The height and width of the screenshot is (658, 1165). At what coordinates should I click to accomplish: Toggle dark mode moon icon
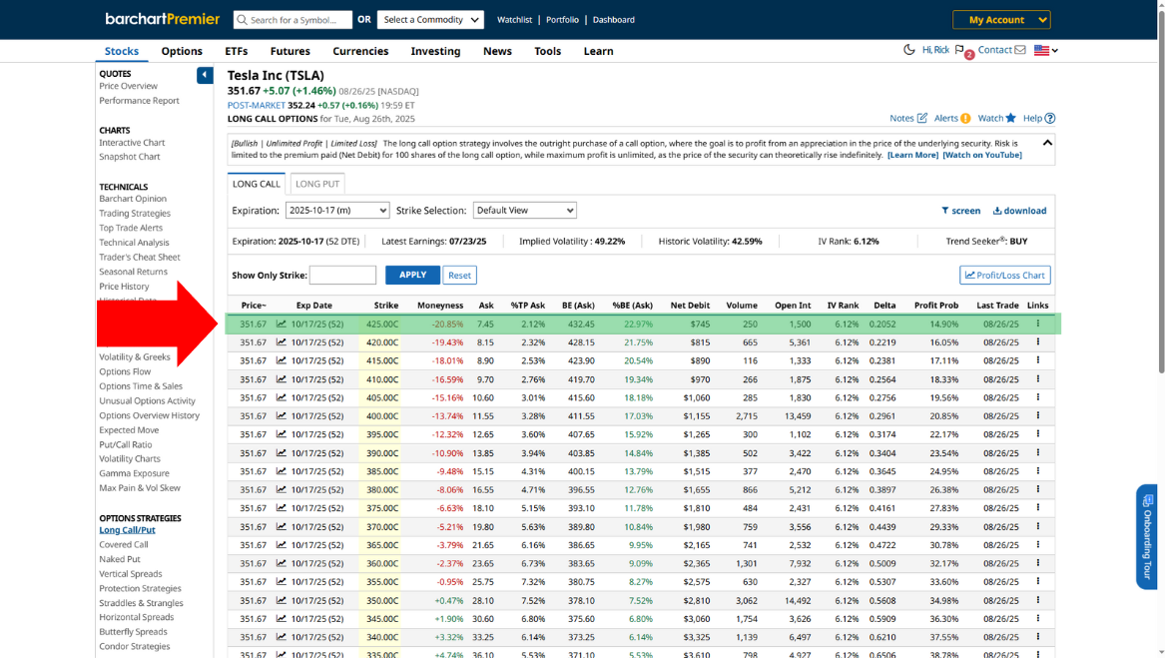coord(908,50)
